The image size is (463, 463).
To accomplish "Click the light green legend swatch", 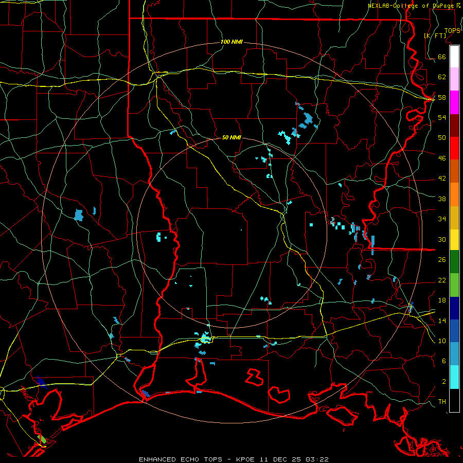I will pos(454,285).
